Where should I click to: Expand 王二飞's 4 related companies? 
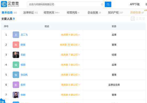point(70,35)
